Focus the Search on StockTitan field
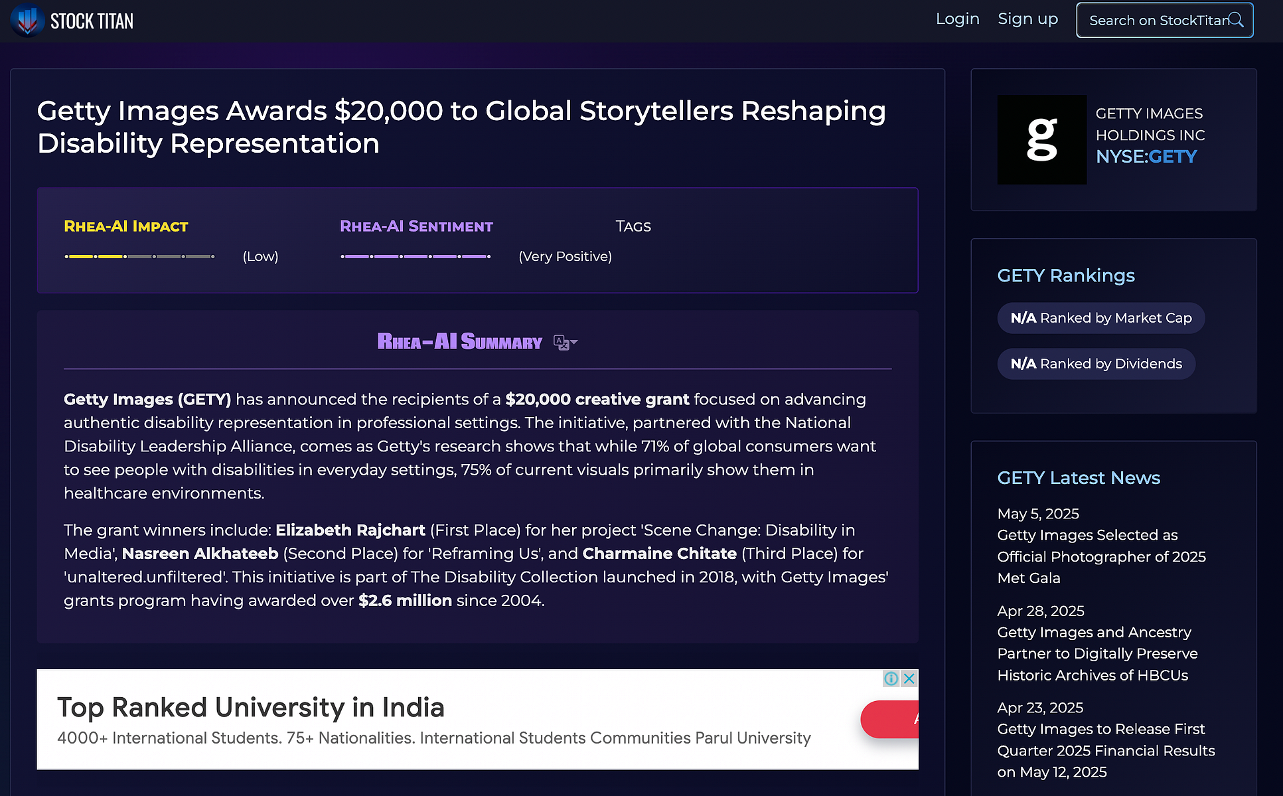This screenshot has height=796, width=1283. (x=1164, y=21)
